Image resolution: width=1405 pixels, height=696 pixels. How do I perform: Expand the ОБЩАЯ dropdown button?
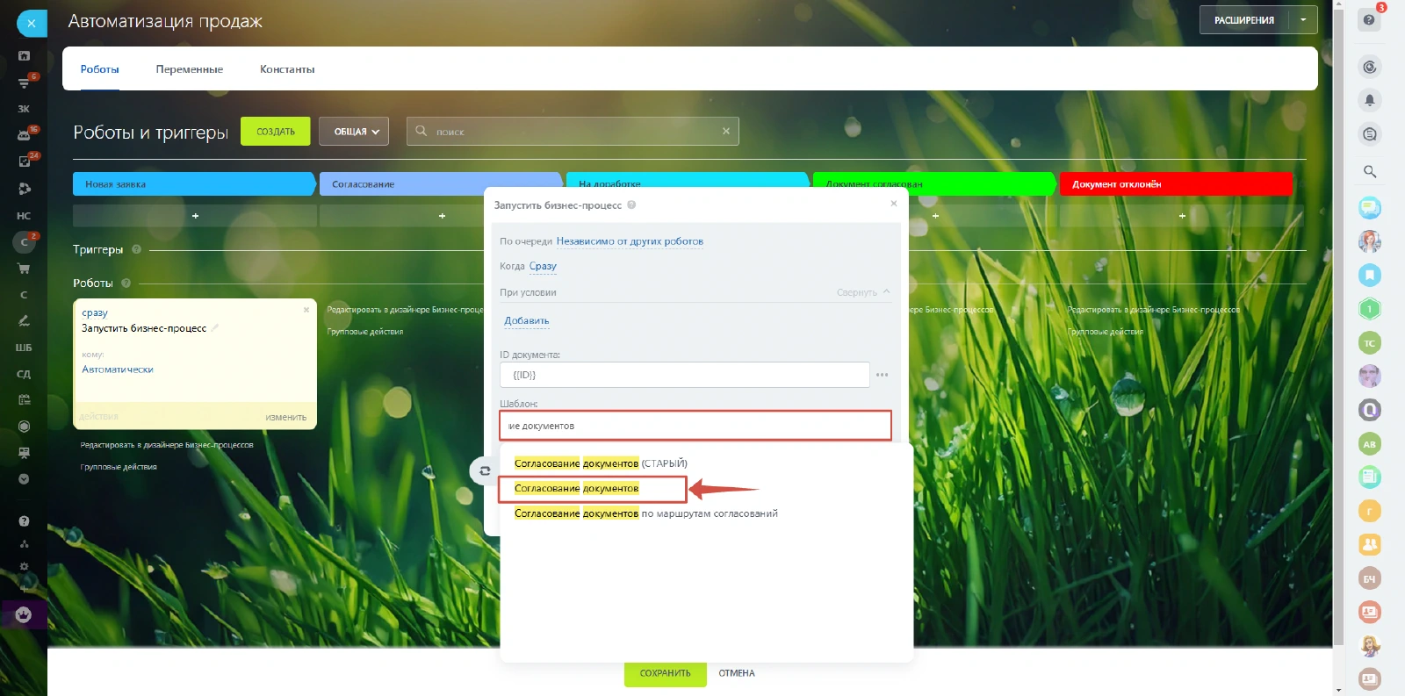coord(354,132)
